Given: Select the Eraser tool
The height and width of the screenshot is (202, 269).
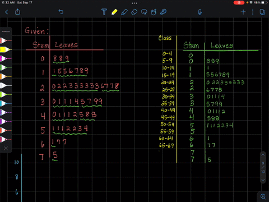Looking at the screenshot, I should pos(134,12).
